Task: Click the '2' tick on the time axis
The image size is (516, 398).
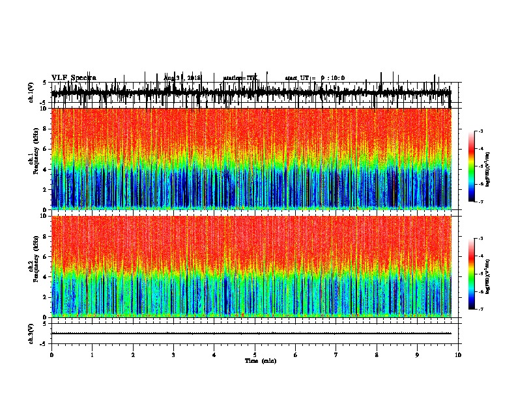Action: click(x=133, y=355)
